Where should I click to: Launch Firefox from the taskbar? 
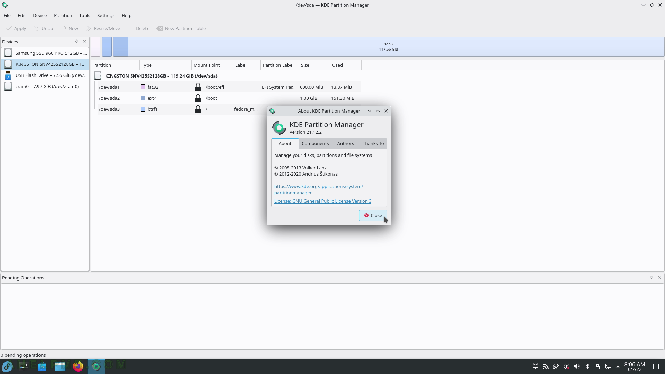pyautogui.click(x=78, y=366)
